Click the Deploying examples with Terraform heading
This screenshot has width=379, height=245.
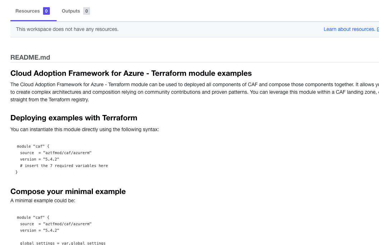tap(74, 118)
